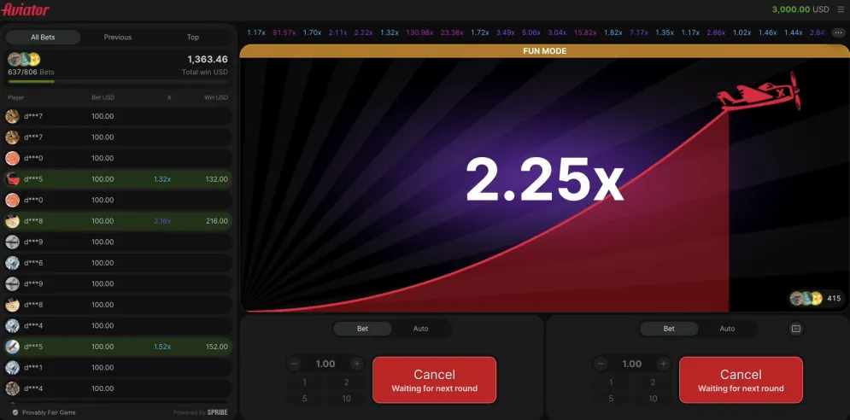Switch first bet panel to Auto mode
850x420 pixels.
[420, 329]
